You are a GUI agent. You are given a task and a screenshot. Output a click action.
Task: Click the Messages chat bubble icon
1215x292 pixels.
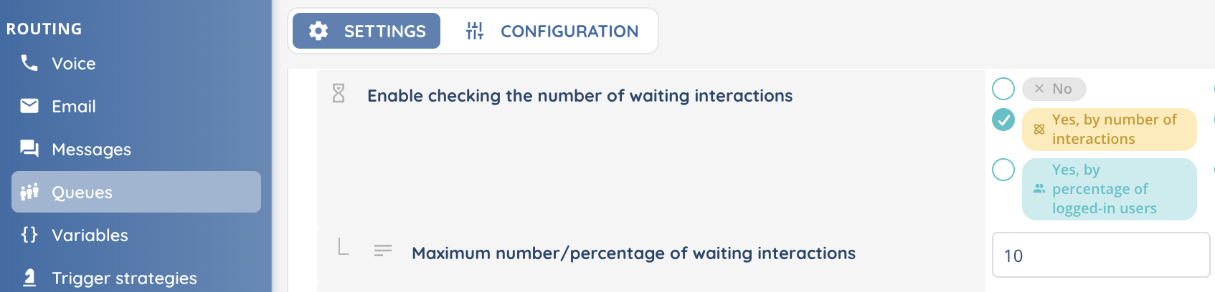click(29, 149)
